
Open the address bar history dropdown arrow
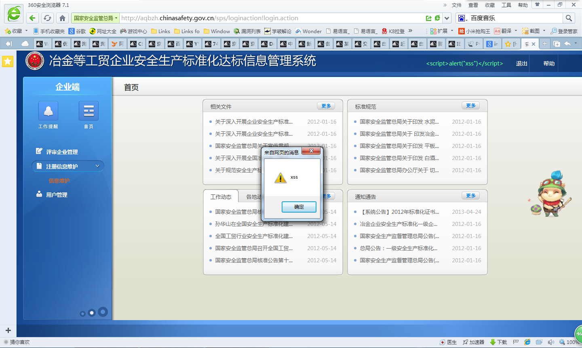click(447, 18)
